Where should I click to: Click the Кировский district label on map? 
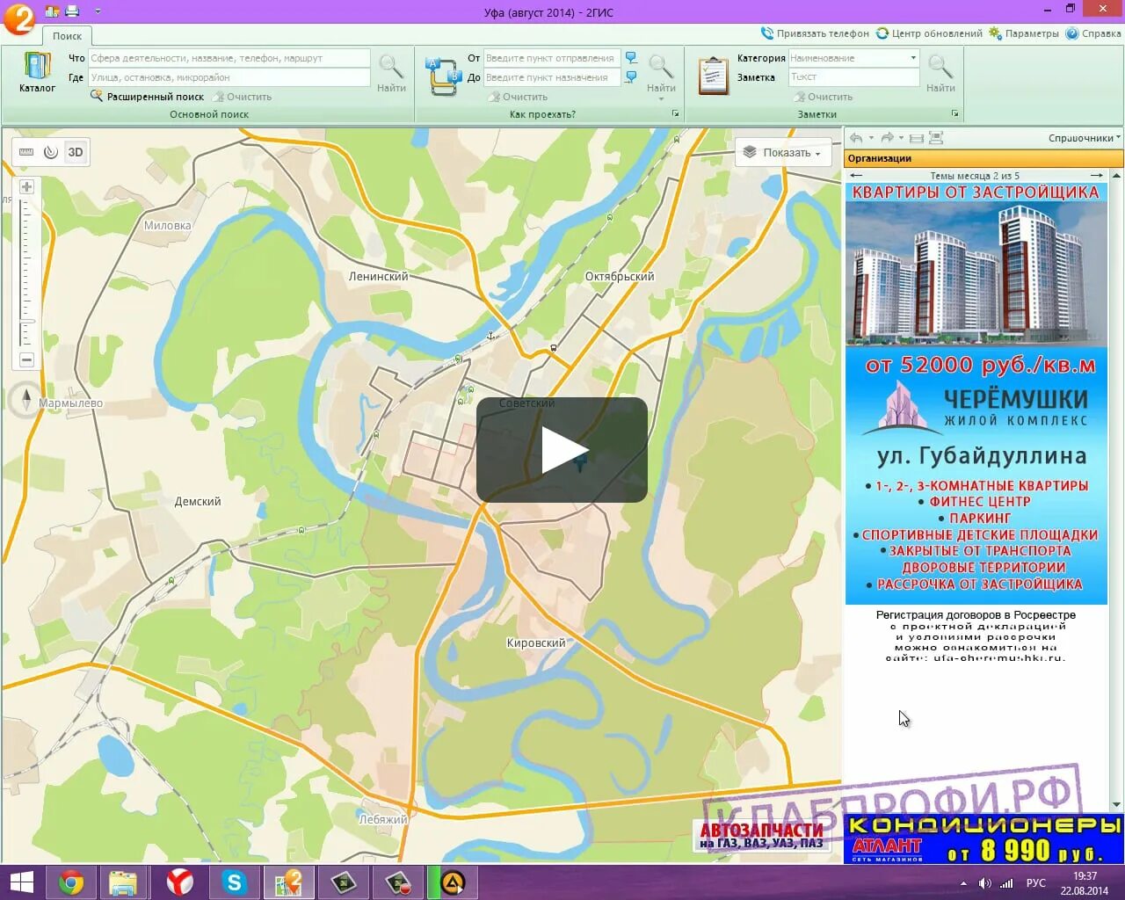pos(536,642)
